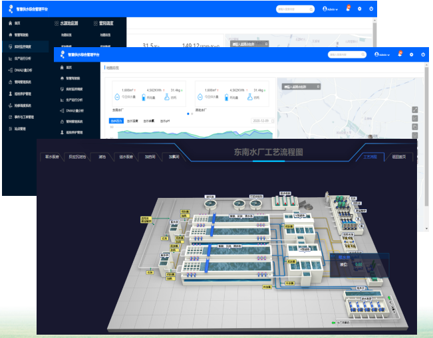Screen dimensions: 433x338
Task: Switch to the 出水pH chart tab
Action: 165,121
